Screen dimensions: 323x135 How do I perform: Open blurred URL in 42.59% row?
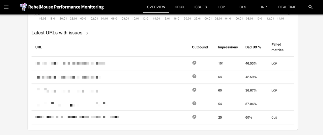[69, 77]
